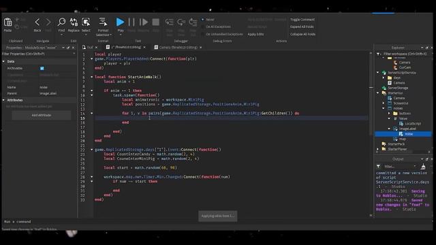Image resolution: width=436 pixels, height=245 pixels.
Task: Click the Output filter funnel icon
Action: click(379, 166)
